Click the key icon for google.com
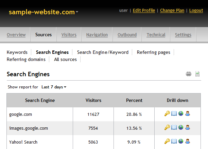 [x=167, y=114]
